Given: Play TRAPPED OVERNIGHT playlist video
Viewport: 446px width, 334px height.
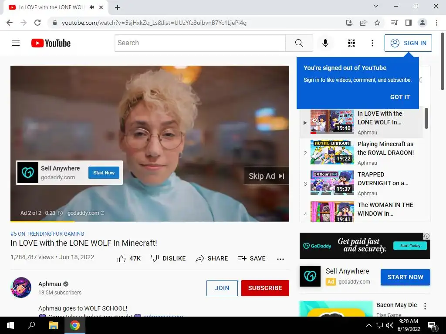Looking at the screenshot, I should point(361,183).
